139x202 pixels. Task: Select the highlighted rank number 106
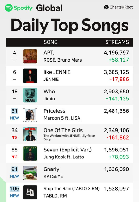tap(14, 189)
